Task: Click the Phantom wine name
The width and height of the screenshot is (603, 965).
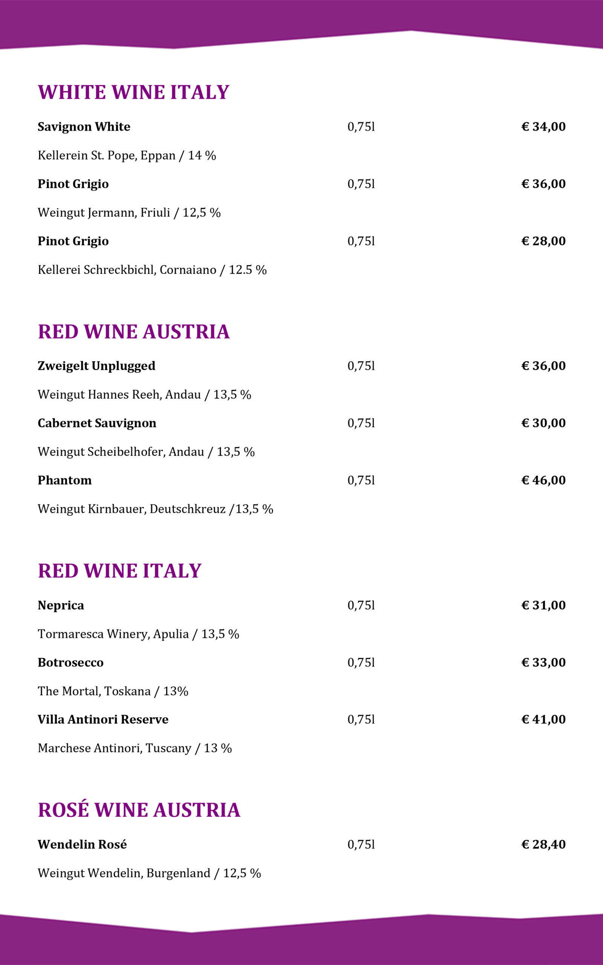Action: [x=64, y=481]
